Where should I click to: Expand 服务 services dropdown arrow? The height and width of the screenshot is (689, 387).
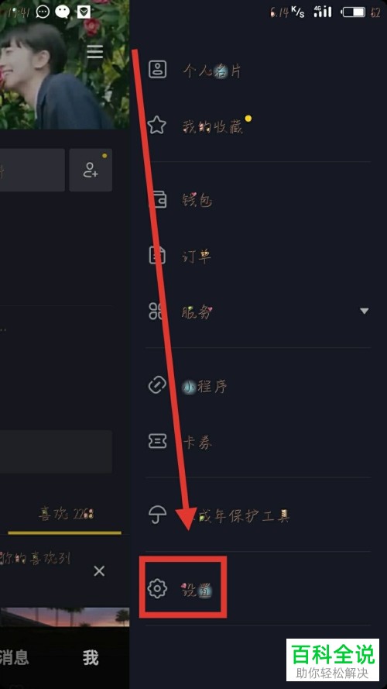click(x=365, y=311)
